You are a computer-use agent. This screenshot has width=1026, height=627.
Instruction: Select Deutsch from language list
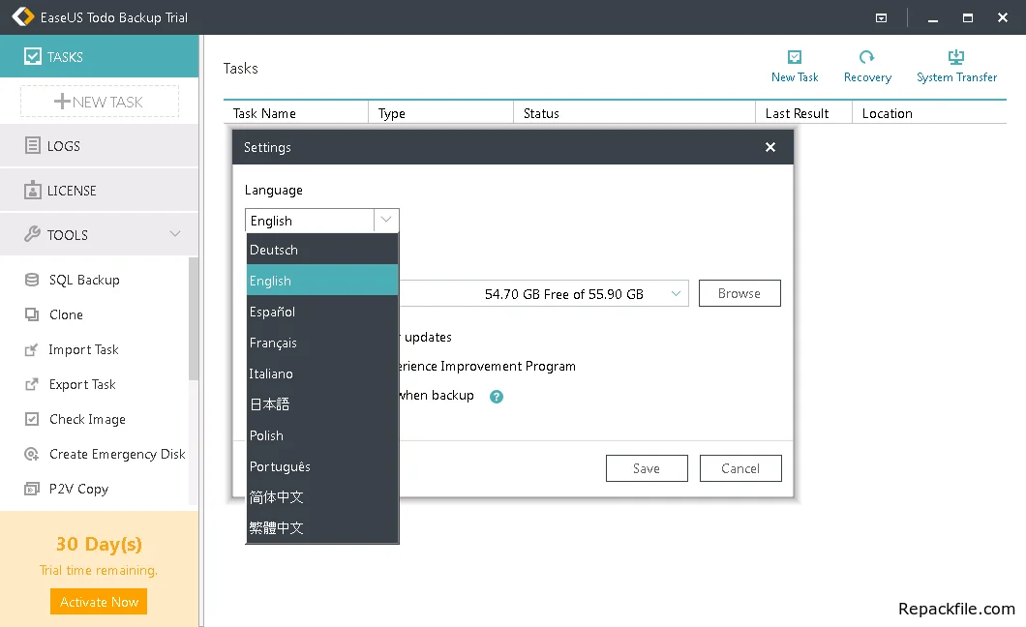click(x=322, y=250)
